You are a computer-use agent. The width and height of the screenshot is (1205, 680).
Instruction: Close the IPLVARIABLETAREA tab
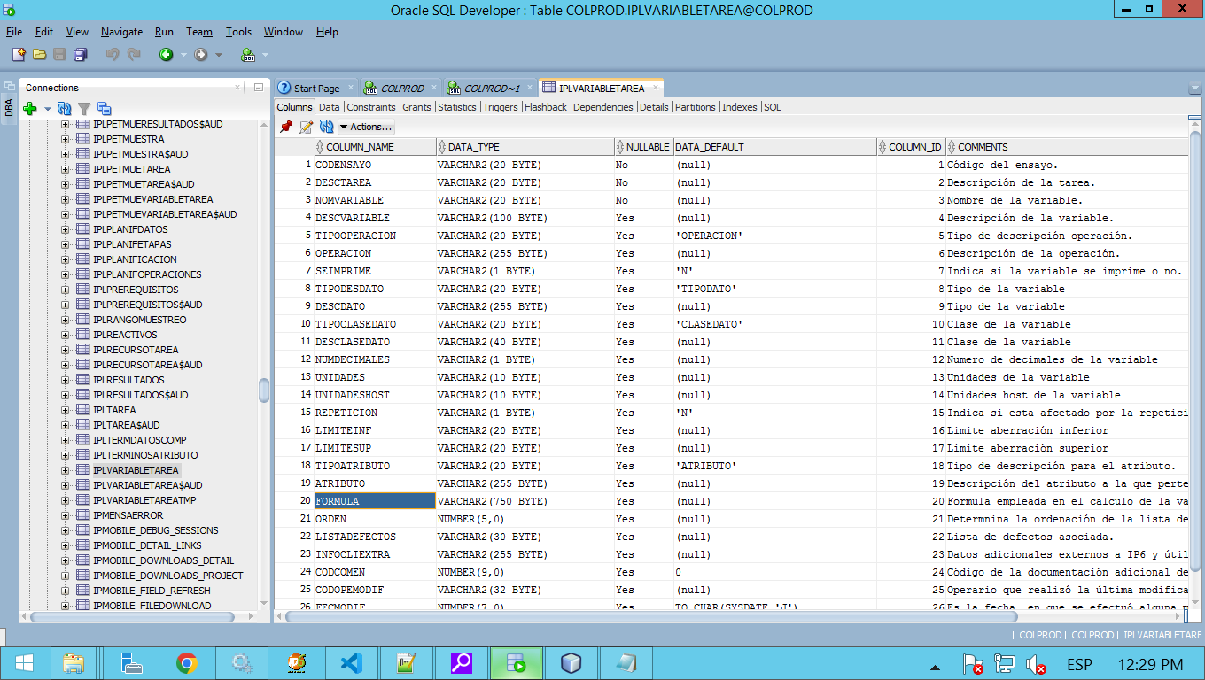coord(655,88)
